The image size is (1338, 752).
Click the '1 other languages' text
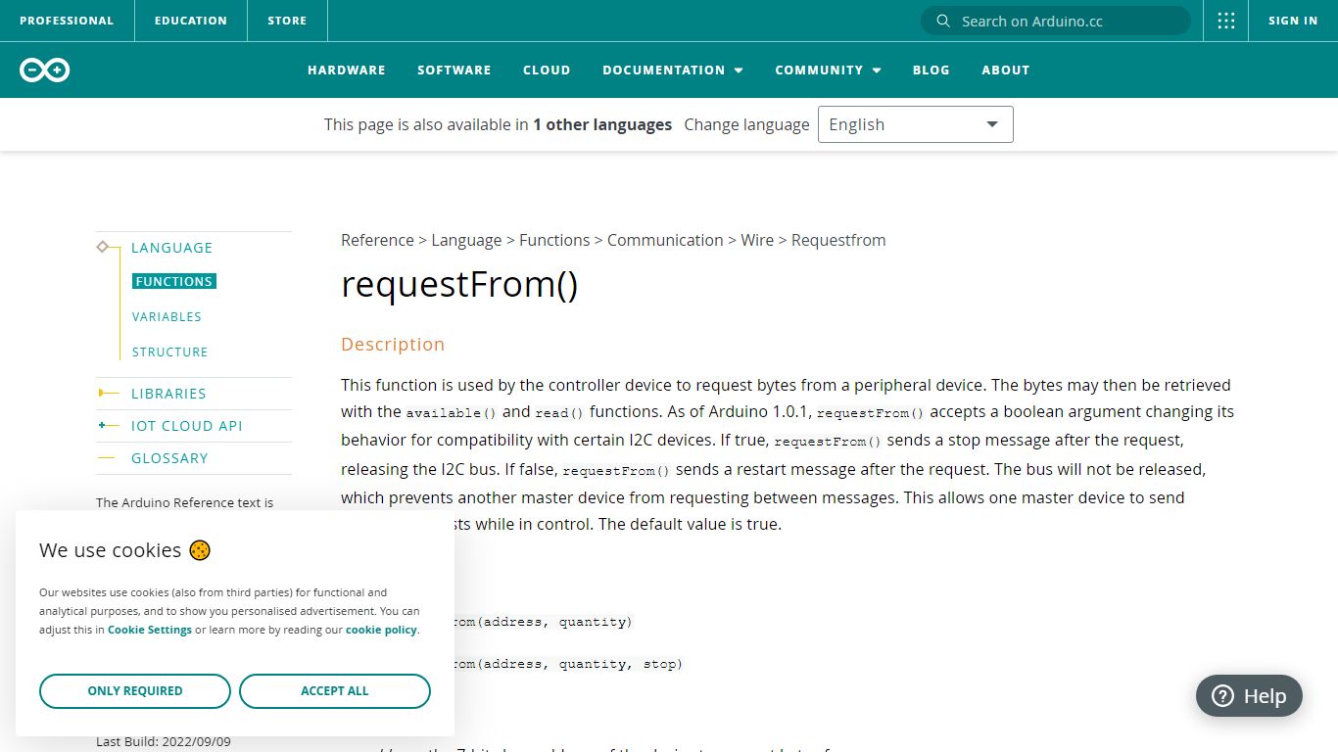point(602,124)
